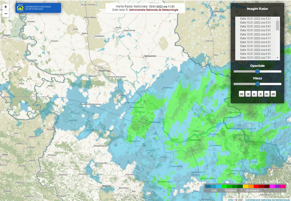Click the Tuzla city label
This screenshot has width=291, height=201.
pos(5,155)
